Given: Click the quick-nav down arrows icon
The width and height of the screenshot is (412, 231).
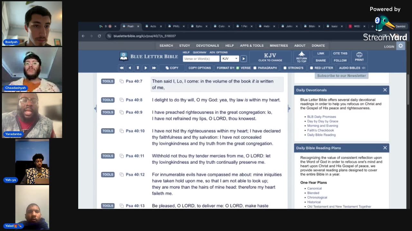Looking at the screenshot, I should click(x=138, y=68).
